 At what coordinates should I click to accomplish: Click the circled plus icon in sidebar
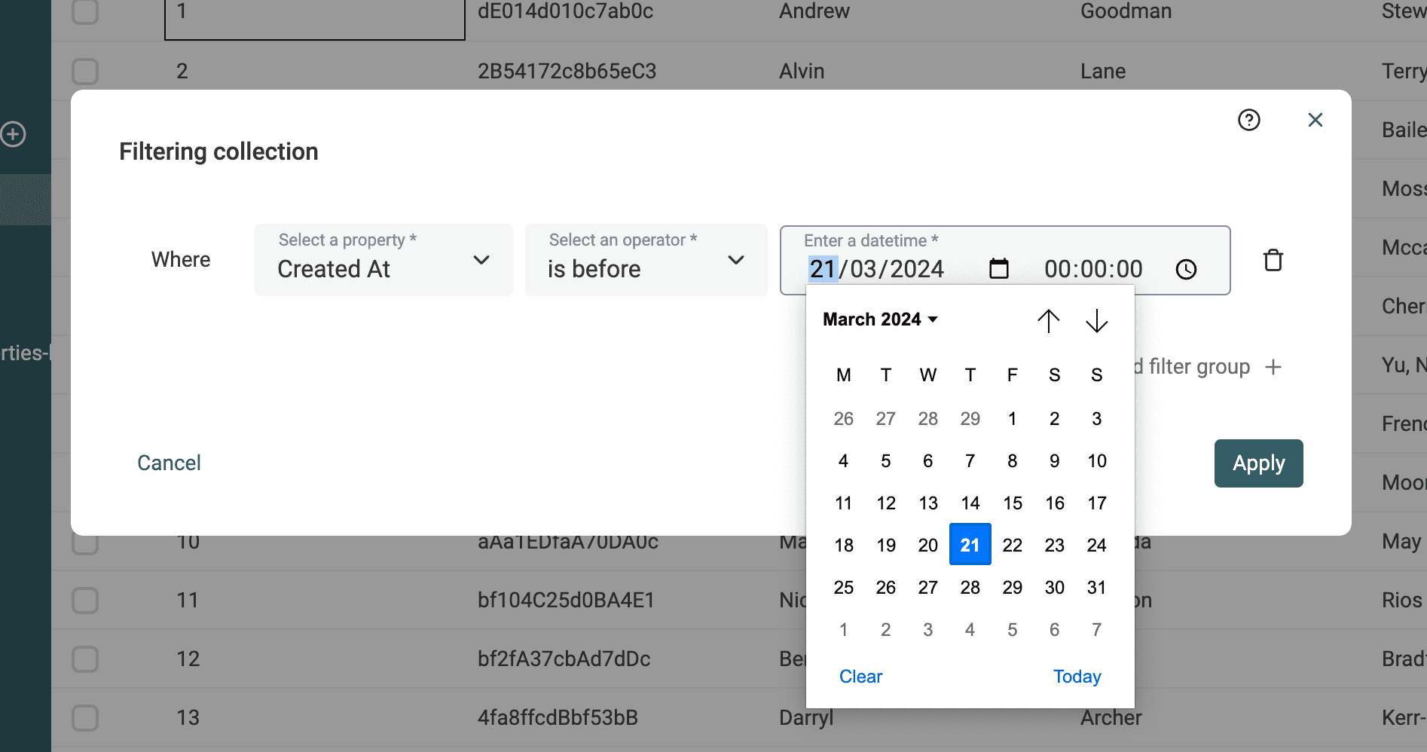tap(13, 134)
